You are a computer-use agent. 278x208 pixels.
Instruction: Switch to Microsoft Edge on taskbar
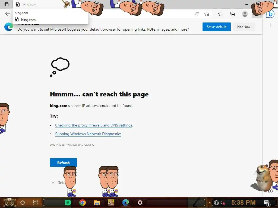(125, 203)
